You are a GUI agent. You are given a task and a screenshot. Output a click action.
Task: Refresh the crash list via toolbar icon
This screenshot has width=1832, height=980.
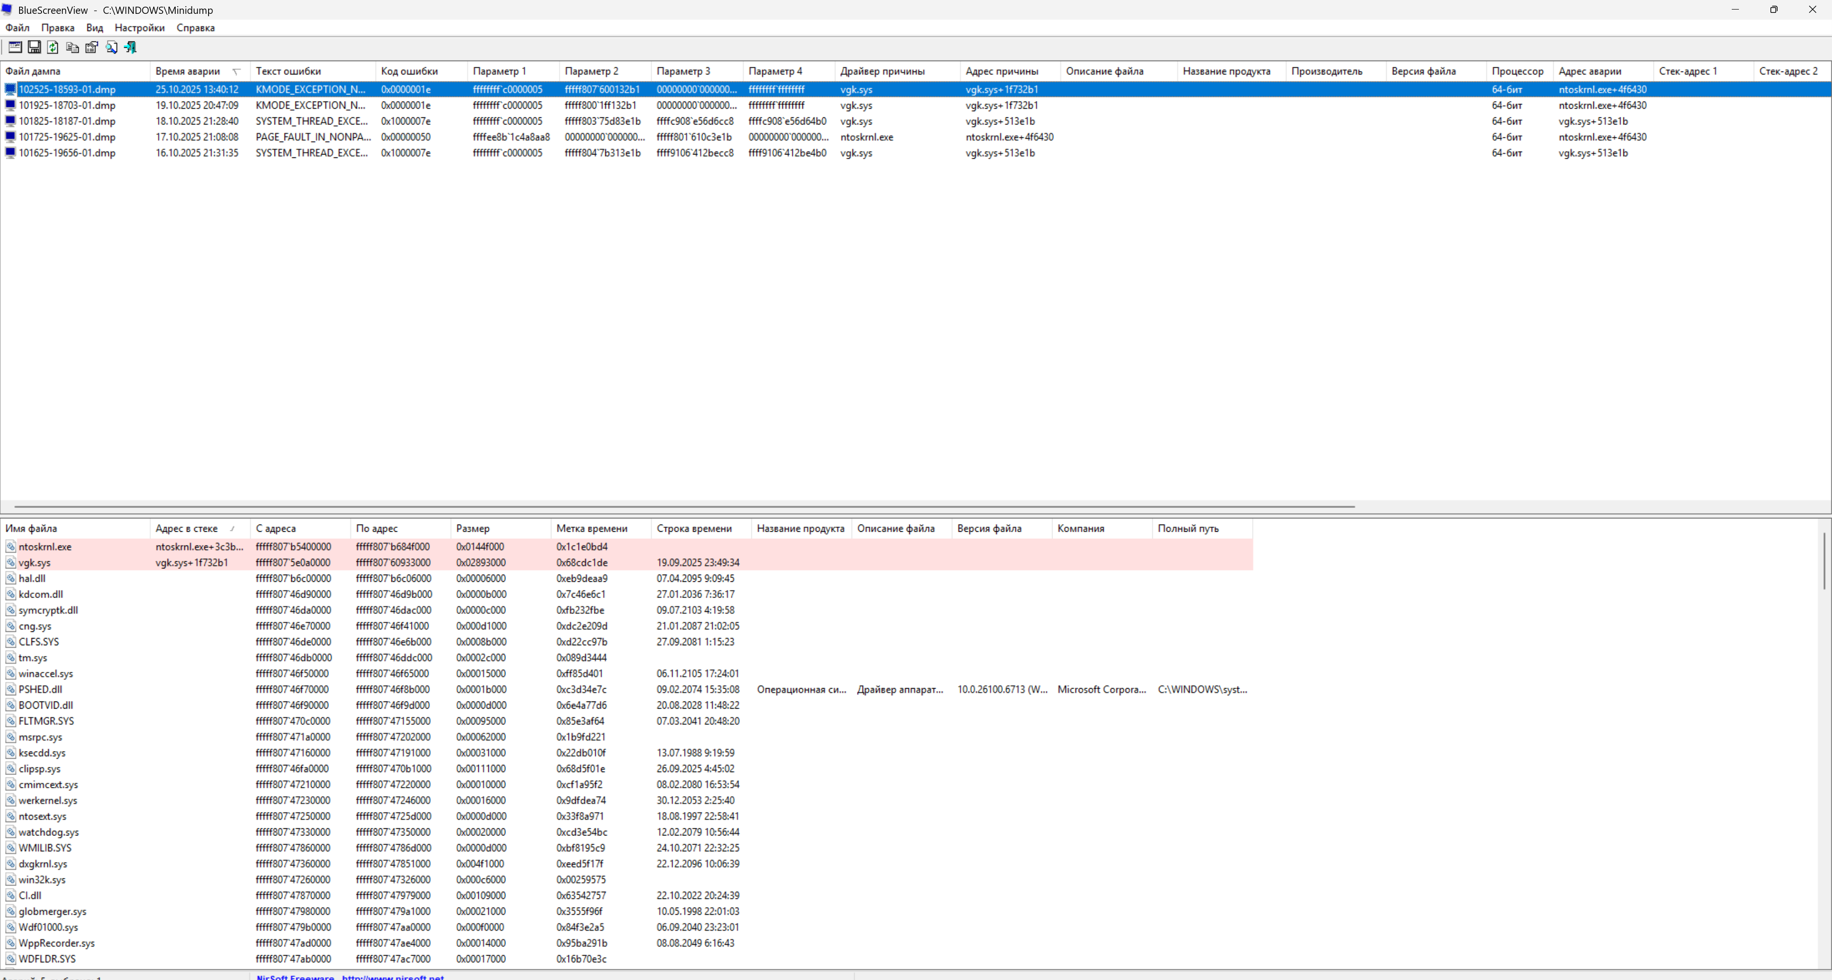53,48
